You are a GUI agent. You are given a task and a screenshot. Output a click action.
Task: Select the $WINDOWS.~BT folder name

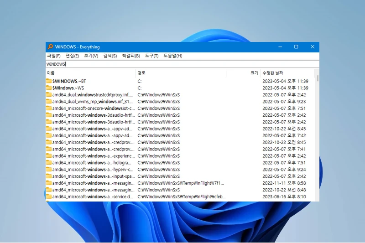69,81
